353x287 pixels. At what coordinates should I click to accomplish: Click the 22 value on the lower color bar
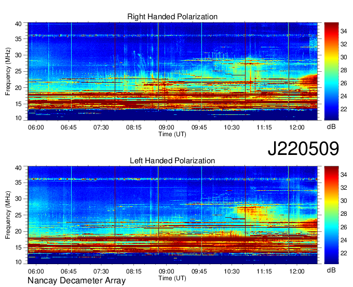(344, 253)
